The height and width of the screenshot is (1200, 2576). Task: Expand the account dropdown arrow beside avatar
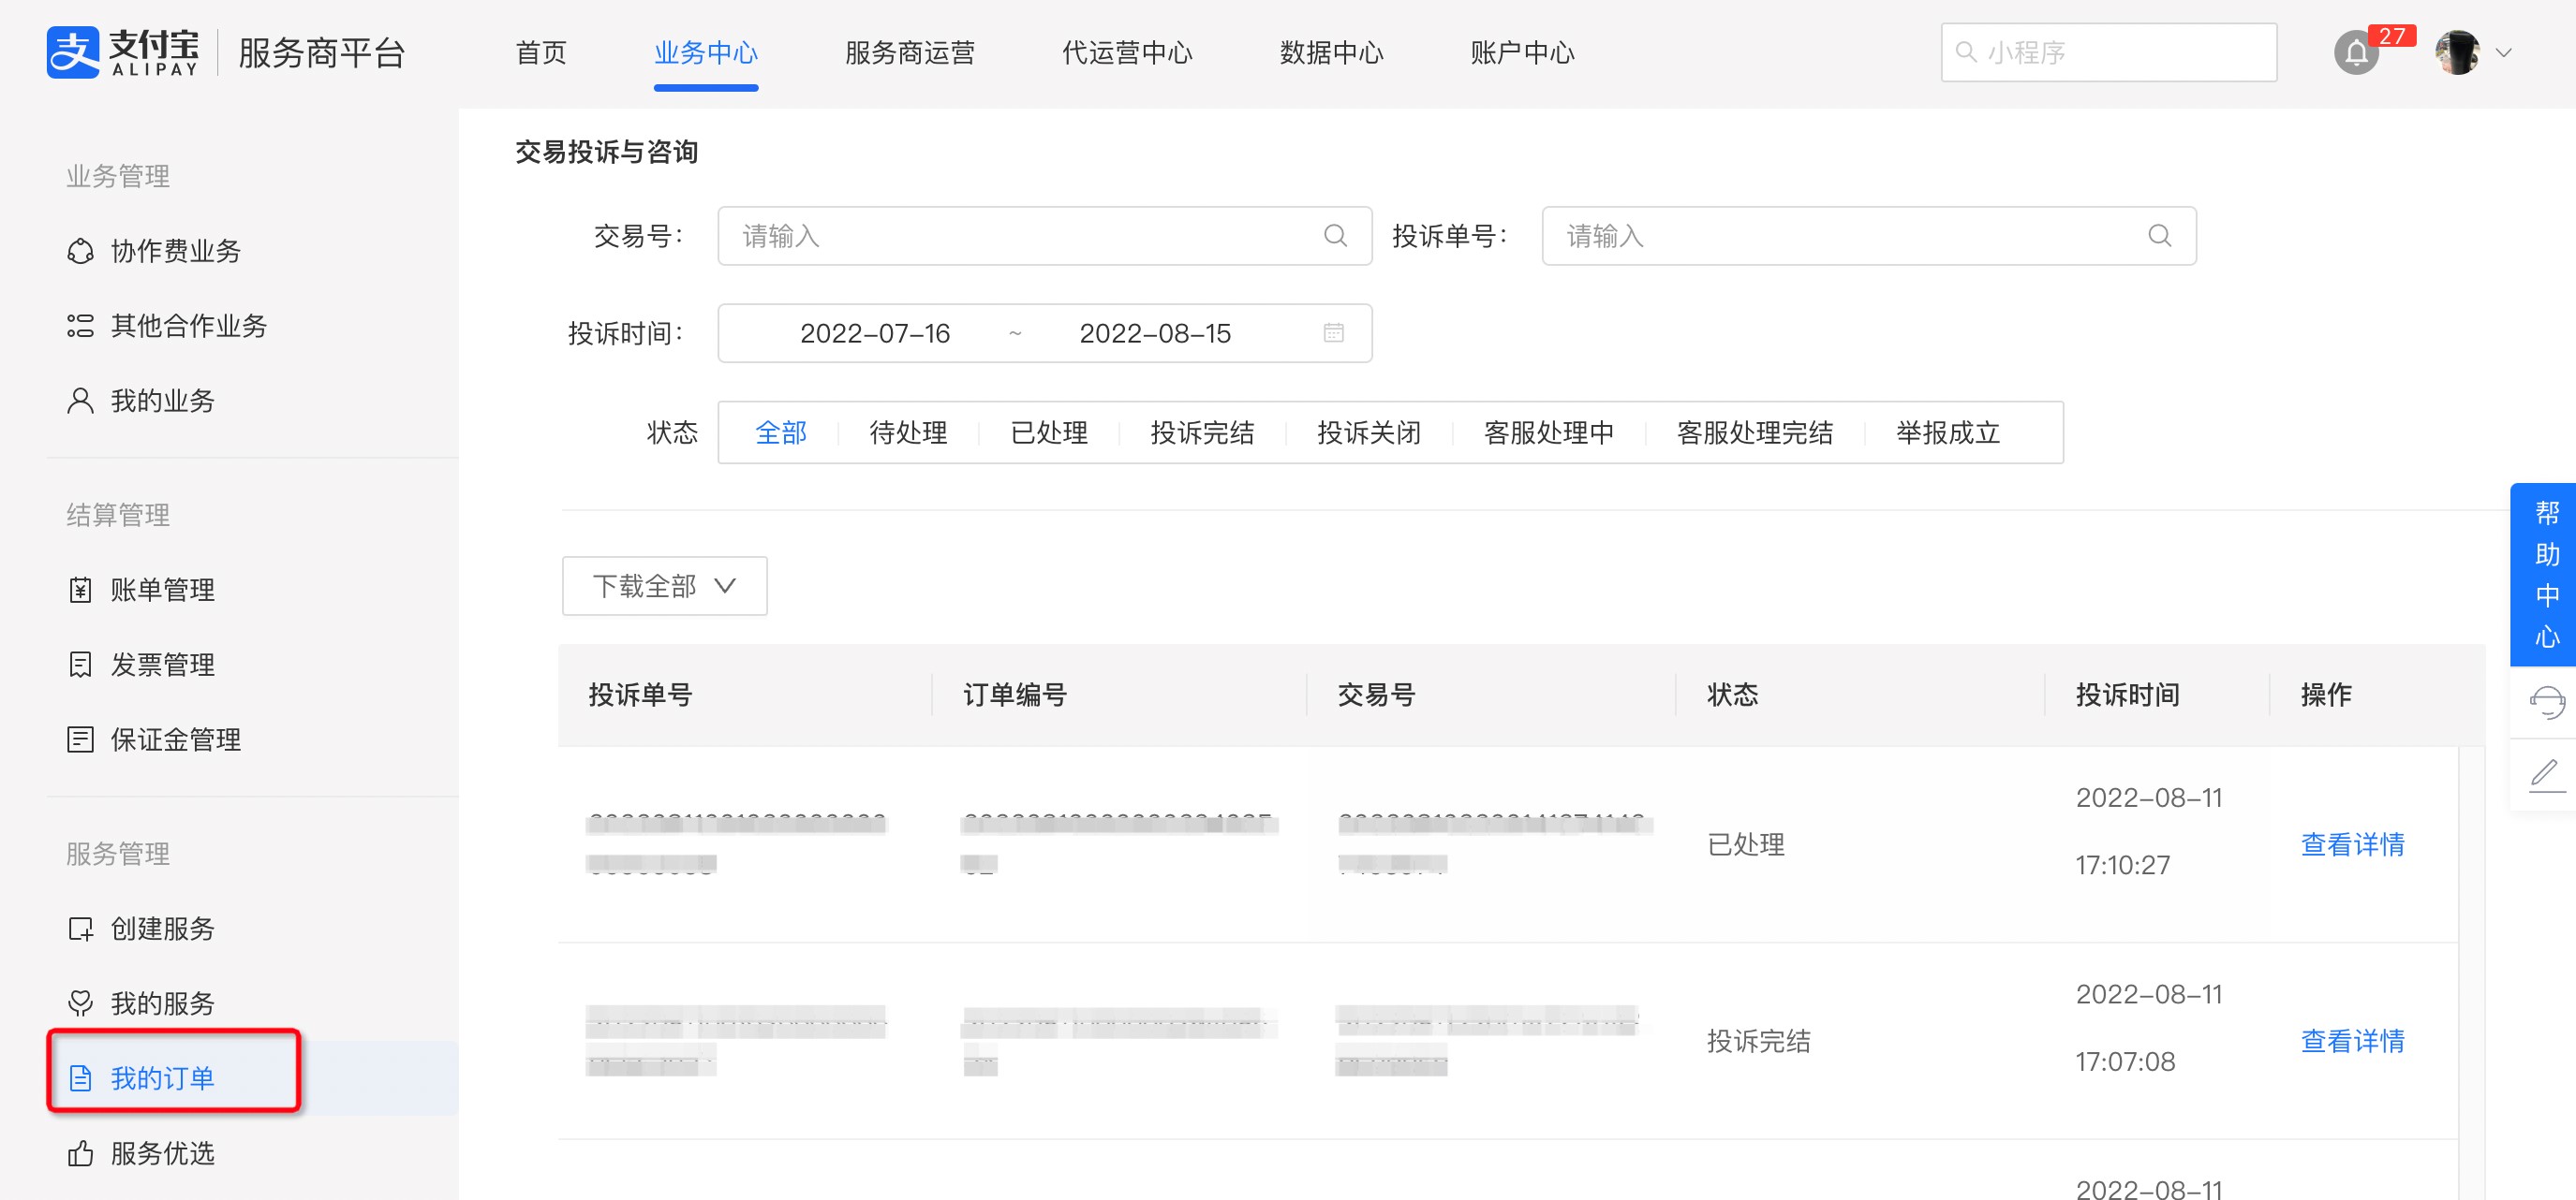coord(2504,53)
